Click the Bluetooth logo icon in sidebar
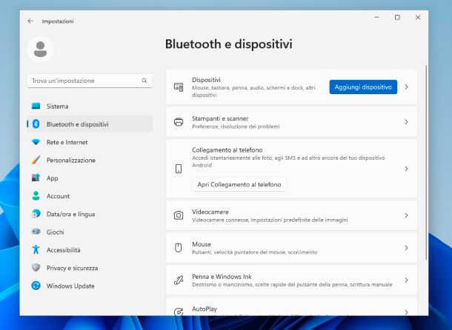Screen dimensions: 452x330 [36, 124]
